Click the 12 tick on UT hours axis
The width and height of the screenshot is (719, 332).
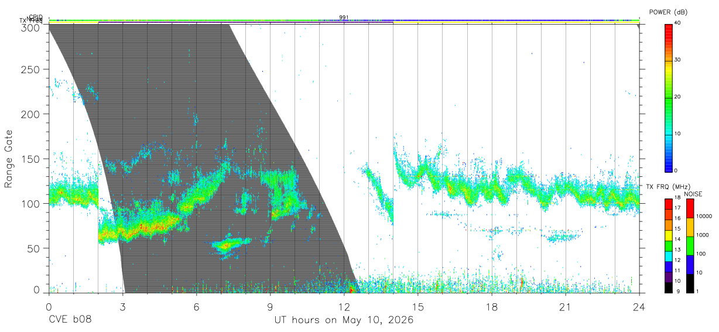coord(344,307)
